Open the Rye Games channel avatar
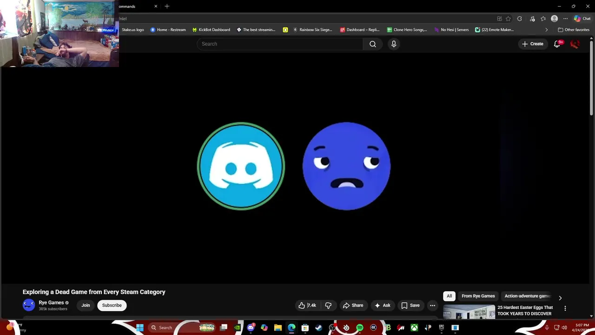Viewport: 595px width, 335px height. (x=29, y=305)
